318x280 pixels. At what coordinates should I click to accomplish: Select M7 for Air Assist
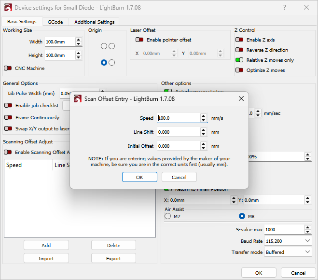(168, 216)
